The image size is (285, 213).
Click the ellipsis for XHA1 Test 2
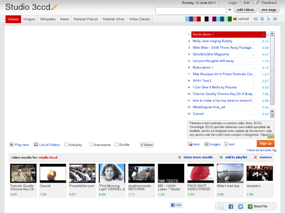point(253,81)
